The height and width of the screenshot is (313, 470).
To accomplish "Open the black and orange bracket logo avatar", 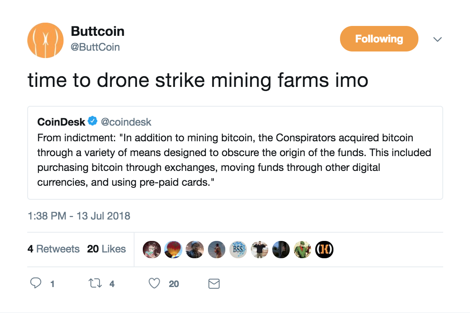I will click(x=324, y=249).
